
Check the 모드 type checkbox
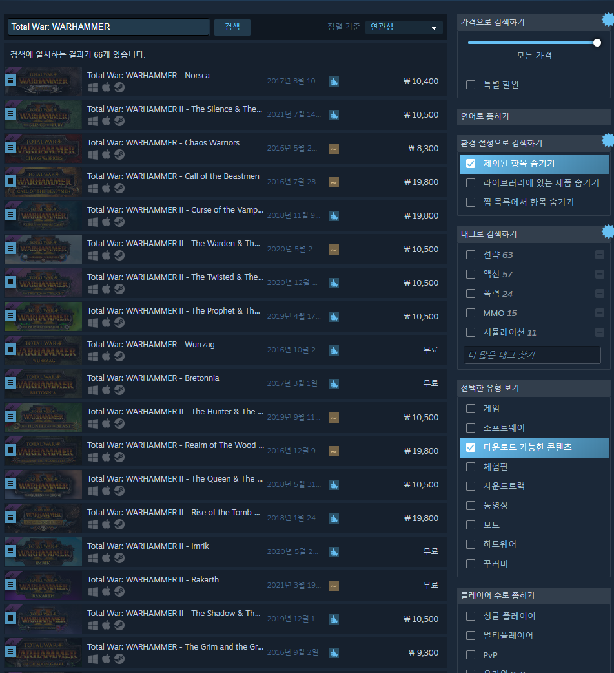coord(471,525)
